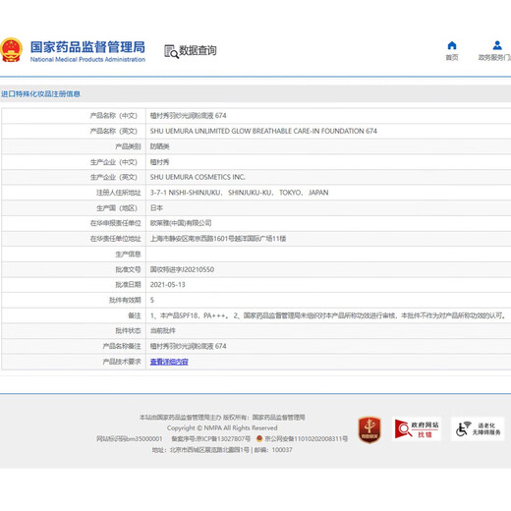Click the footer address line with 邮编 100037
This screenshot has width=511, height=511.
point(222,450)
